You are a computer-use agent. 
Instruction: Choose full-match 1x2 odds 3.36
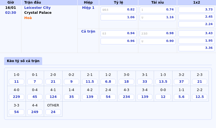point(196,48)
